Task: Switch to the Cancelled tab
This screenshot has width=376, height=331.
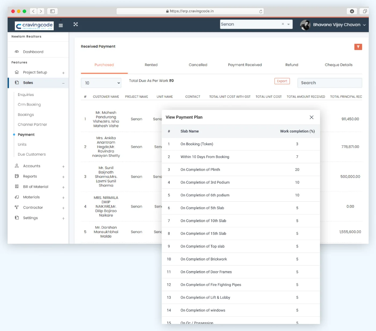Action: point(198,65)
